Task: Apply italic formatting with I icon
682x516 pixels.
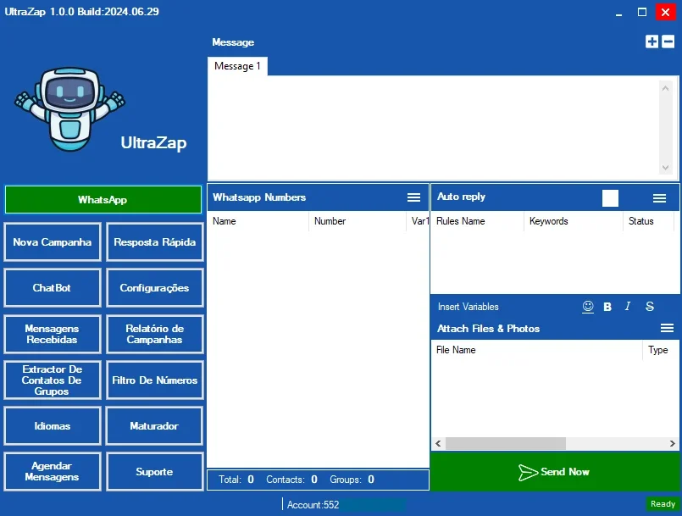Action: click(628, 306)
